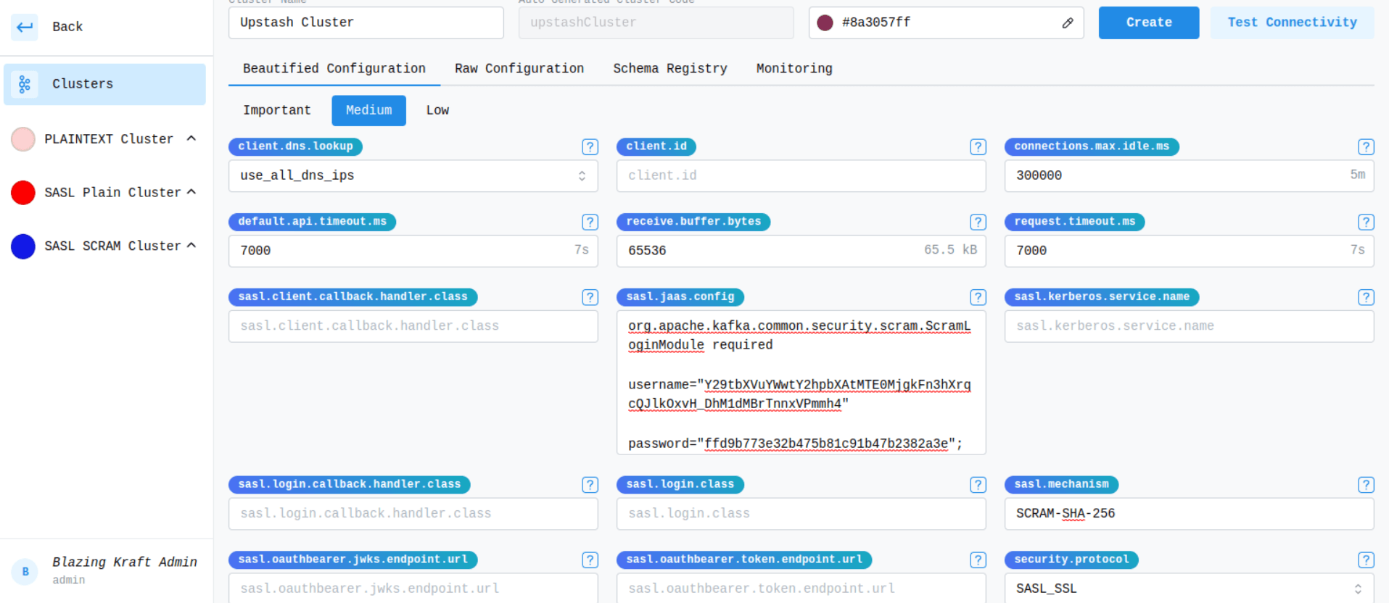Open help for security.protocol
Viewport: 1389px width, 603px height.
tap(1366, 560)
